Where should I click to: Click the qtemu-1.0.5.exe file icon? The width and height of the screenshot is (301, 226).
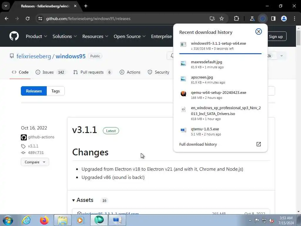(x=183, y=130)
